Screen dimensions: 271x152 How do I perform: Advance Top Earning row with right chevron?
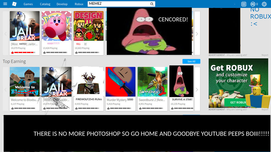197,89
